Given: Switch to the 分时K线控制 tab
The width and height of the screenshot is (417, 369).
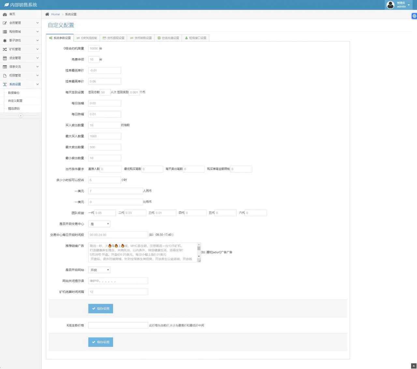Looking at the screenshot, I should pos(87,38).
